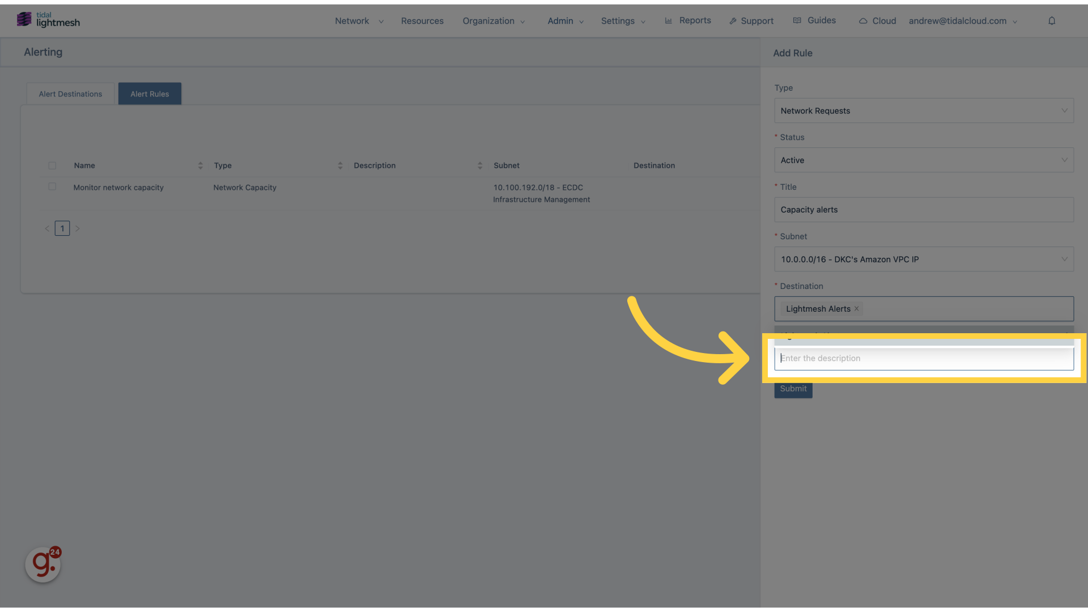Focus the Enter the description field

924,358
